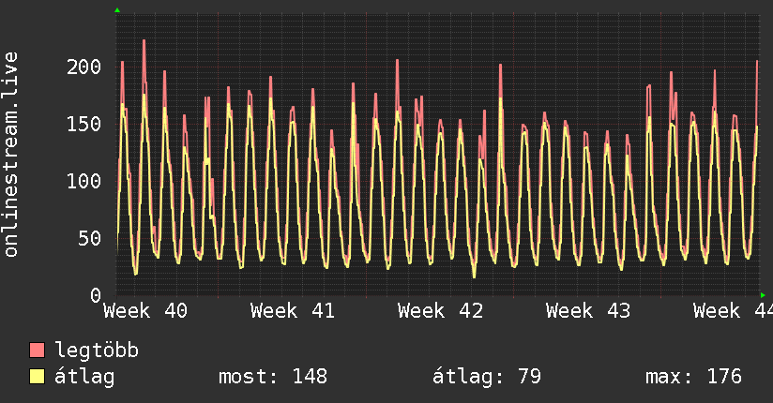The height and width of the screenshot is (403, 773).
Task: Click the 50 y-axis label
Action: point(90,238)
